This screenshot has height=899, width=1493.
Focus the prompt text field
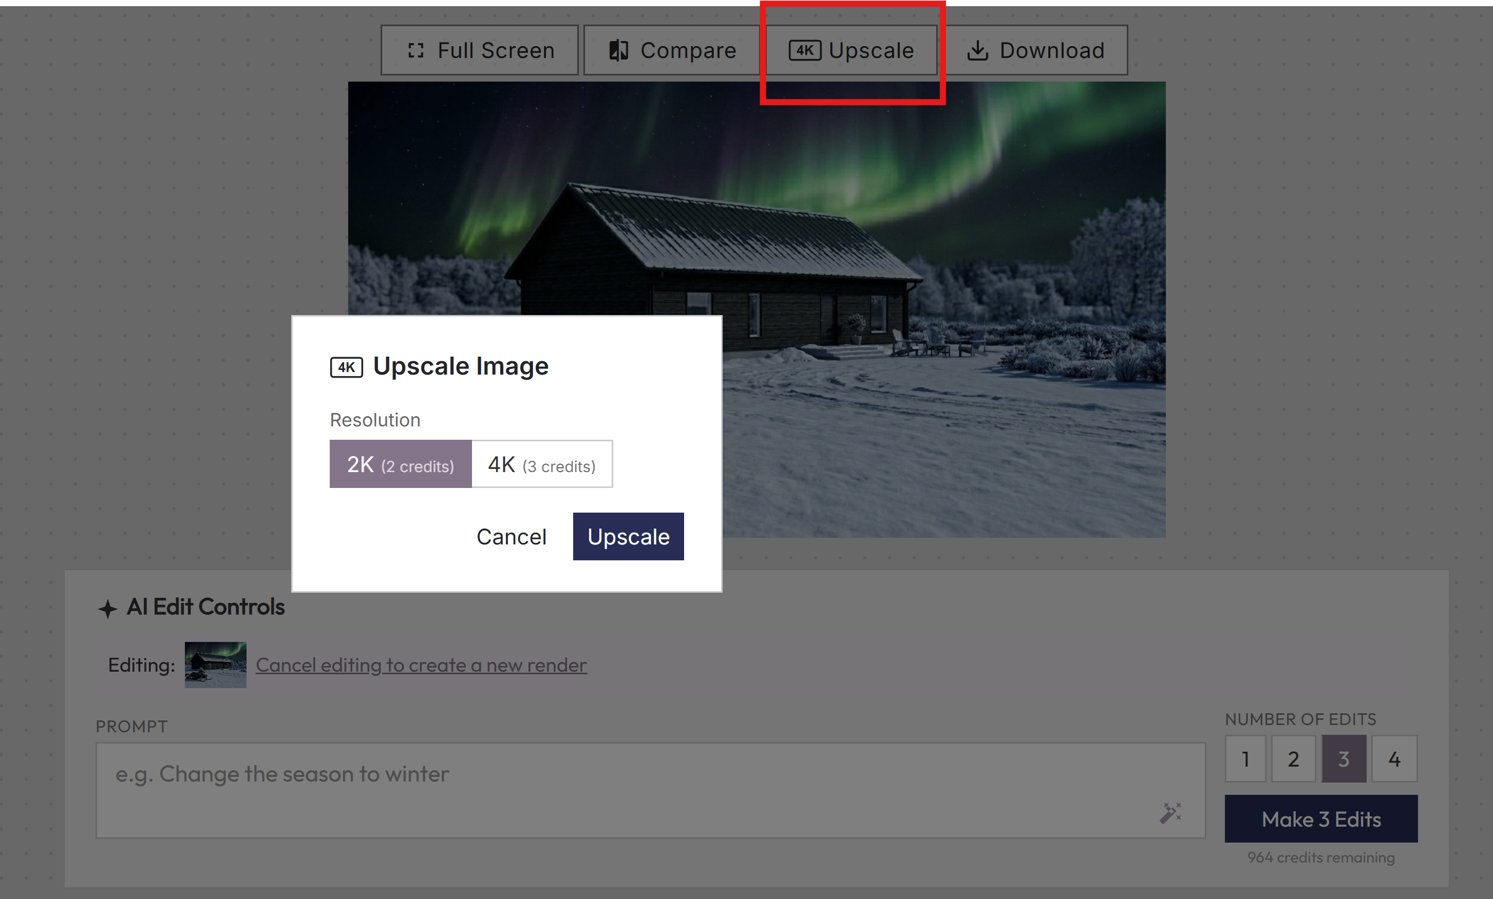pos(650,791)
